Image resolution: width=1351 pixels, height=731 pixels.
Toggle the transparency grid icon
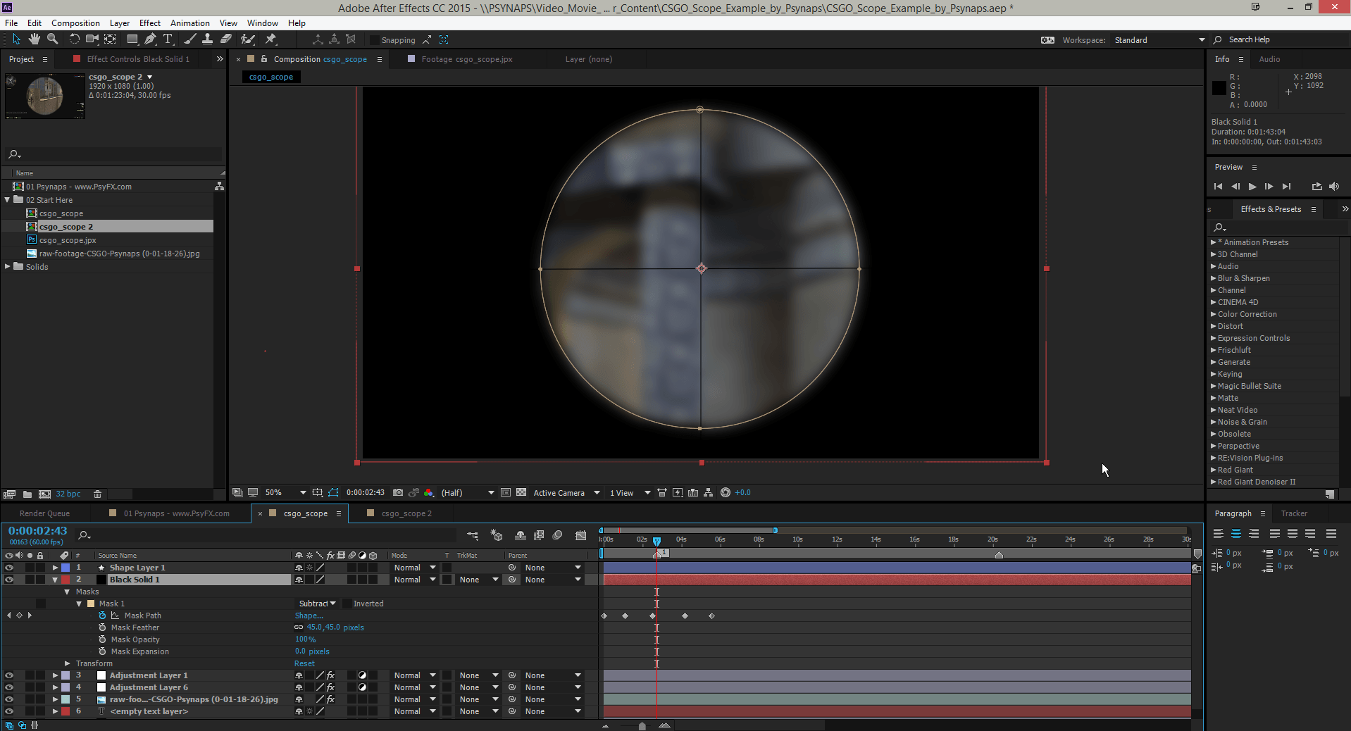(x=521, y=493)
